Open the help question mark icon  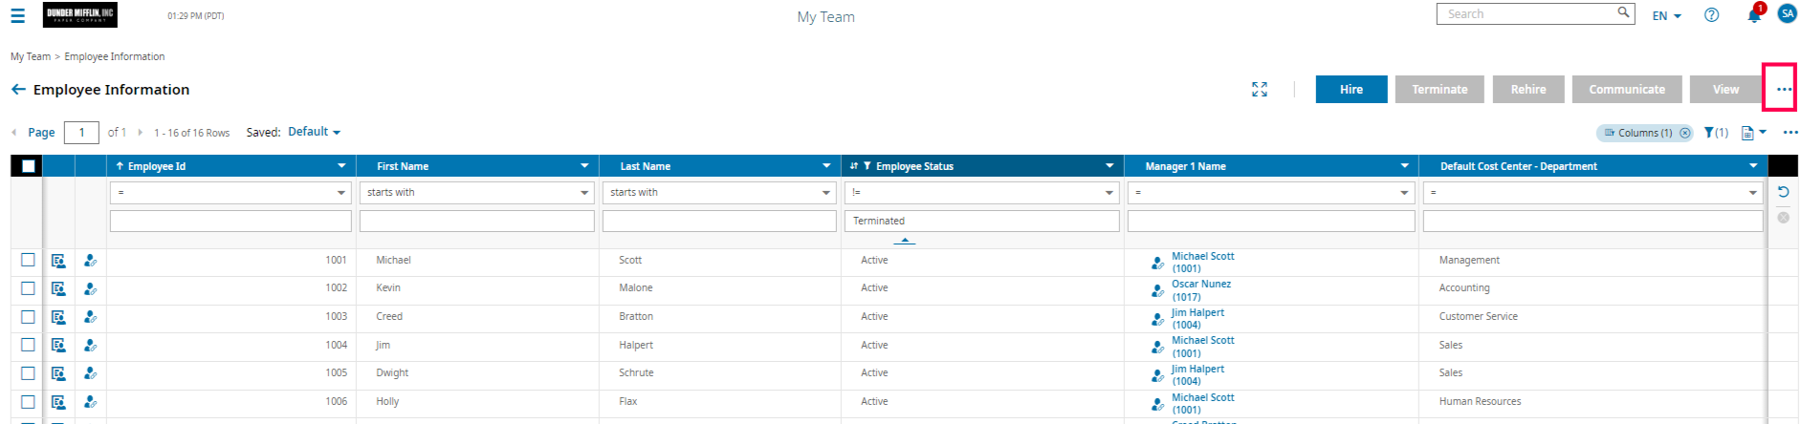tap(1712, 15)
